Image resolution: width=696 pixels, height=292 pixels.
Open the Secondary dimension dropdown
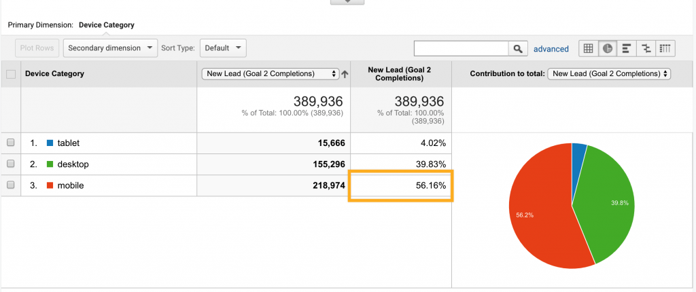[111, 48]
